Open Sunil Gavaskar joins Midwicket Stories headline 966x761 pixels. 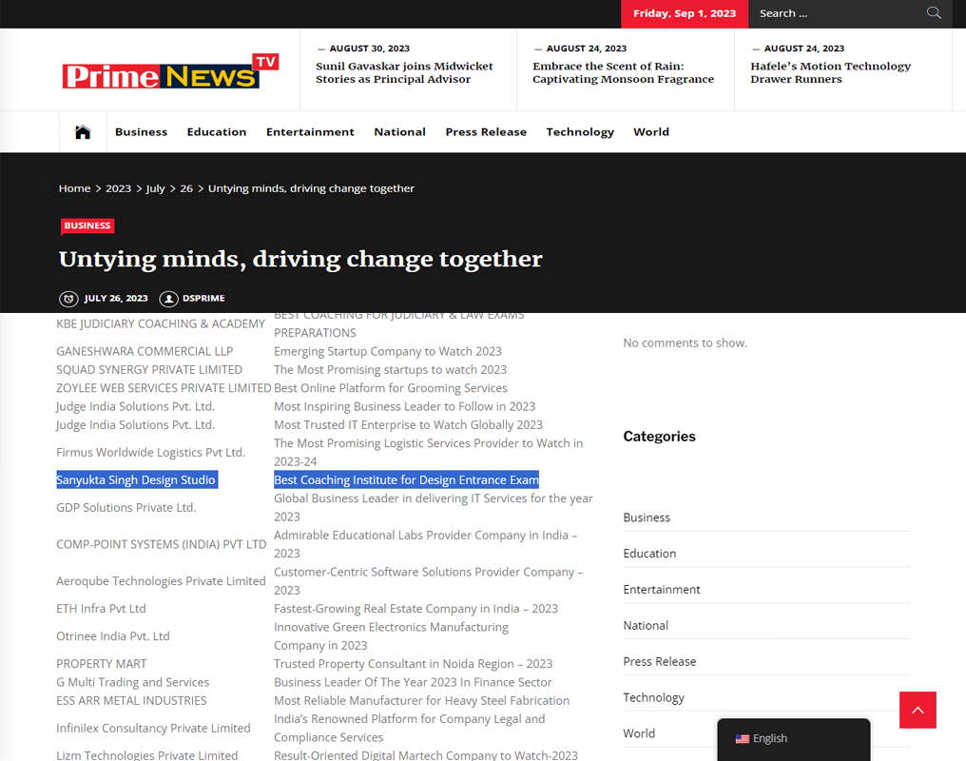404,72
